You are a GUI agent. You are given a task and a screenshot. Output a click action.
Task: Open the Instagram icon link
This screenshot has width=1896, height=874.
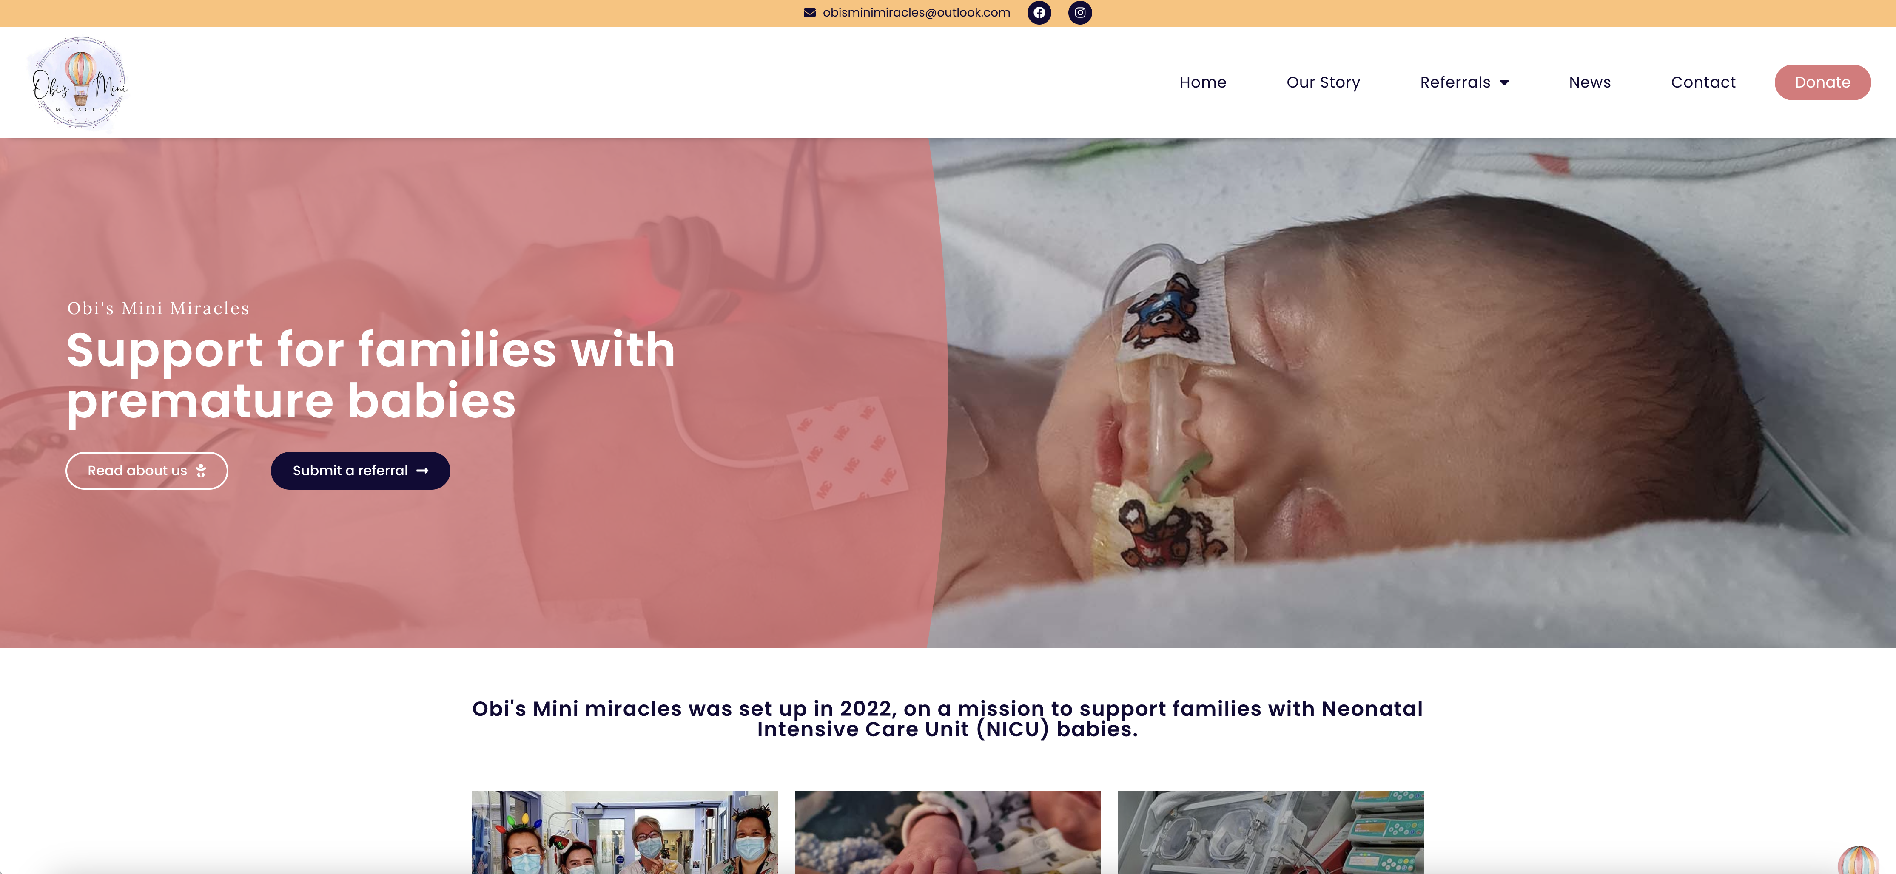[x=1080, y=12]
